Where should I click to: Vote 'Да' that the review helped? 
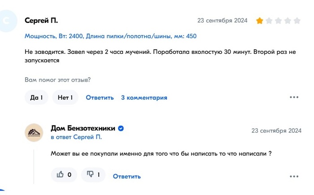coord(36,97)
